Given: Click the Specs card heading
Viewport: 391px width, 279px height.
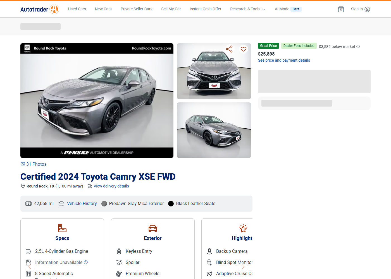Looking at the screenshot, I should click(62, 238).
